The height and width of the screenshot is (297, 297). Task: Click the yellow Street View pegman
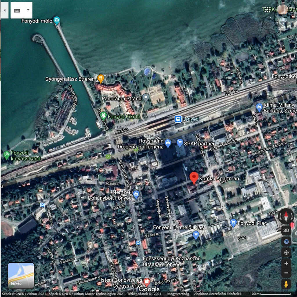(286, 284)
